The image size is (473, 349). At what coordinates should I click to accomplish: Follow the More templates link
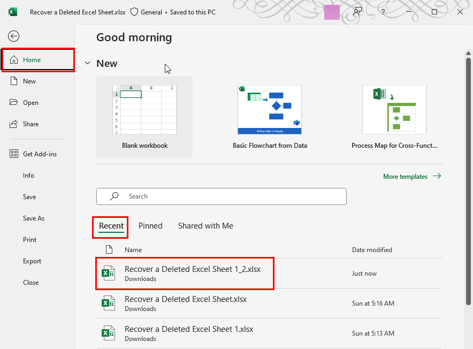[x=412, y=176]
